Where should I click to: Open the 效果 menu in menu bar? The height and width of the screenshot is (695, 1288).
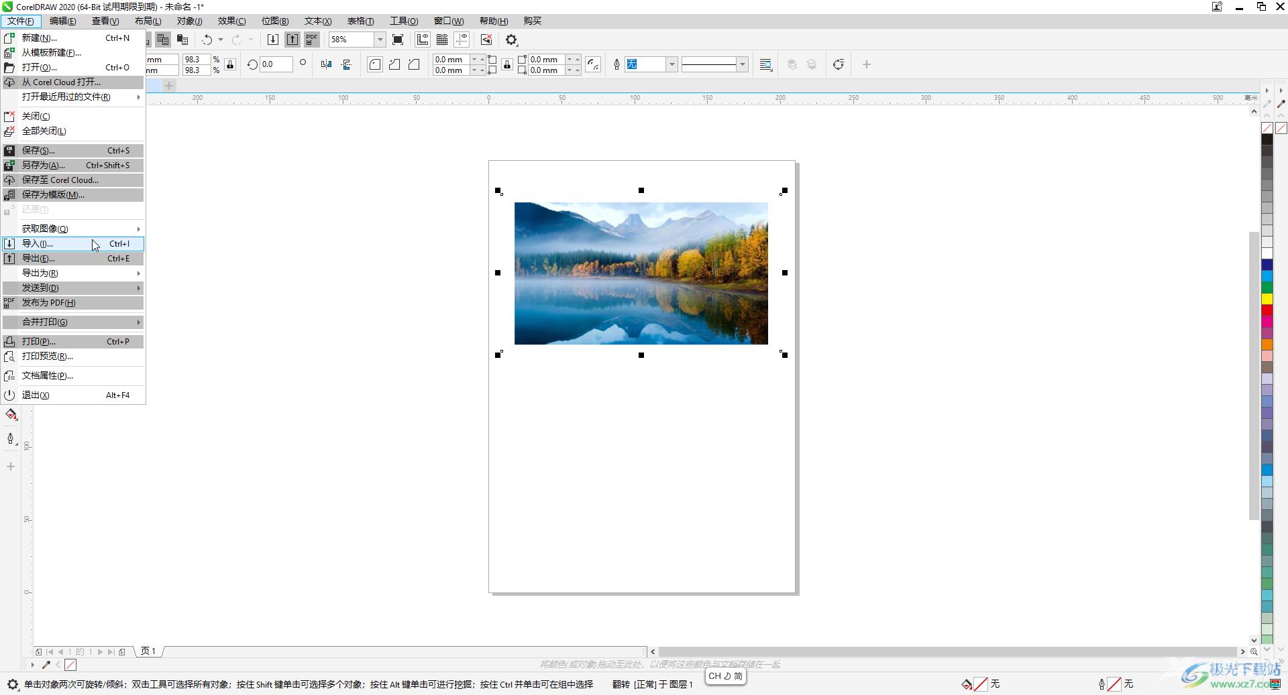(231, 21)
